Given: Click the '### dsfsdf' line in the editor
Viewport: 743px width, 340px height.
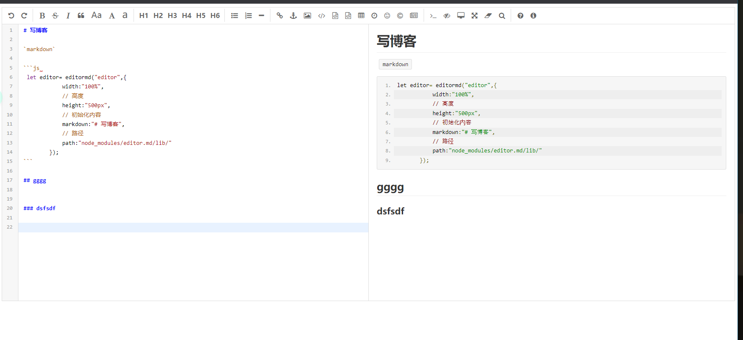Looking at the screenshot, I should [x=39, y=208].
